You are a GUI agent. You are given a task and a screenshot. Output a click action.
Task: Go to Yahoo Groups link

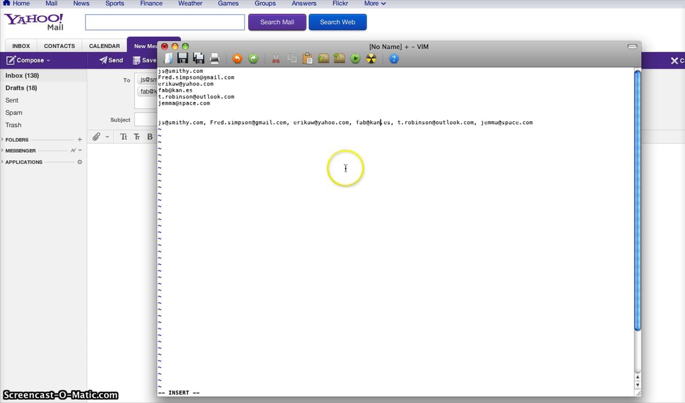265,3
